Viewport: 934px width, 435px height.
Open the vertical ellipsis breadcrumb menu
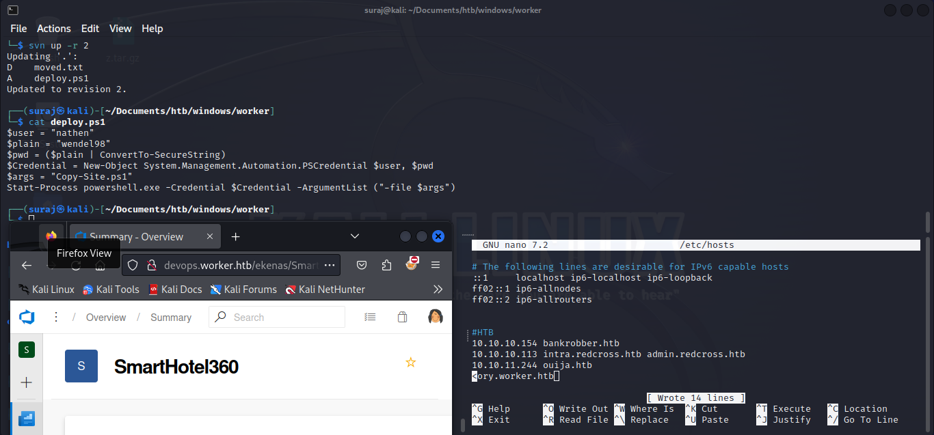[x=56, y=318]
